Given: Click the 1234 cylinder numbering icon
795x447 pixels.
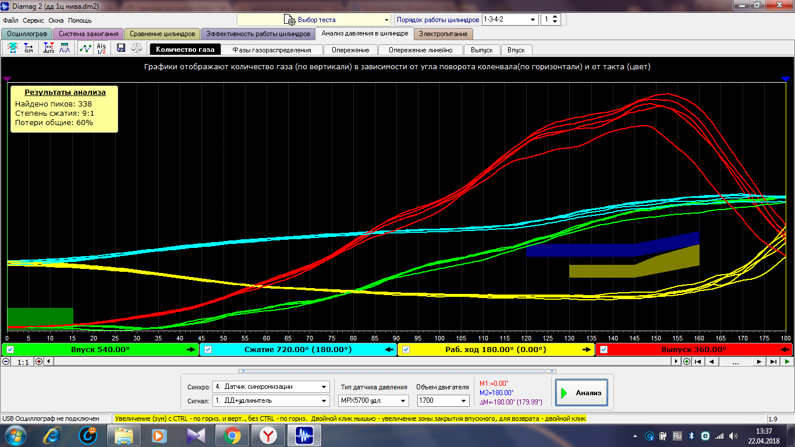Looking at the screenshot, I should (29, 49).
